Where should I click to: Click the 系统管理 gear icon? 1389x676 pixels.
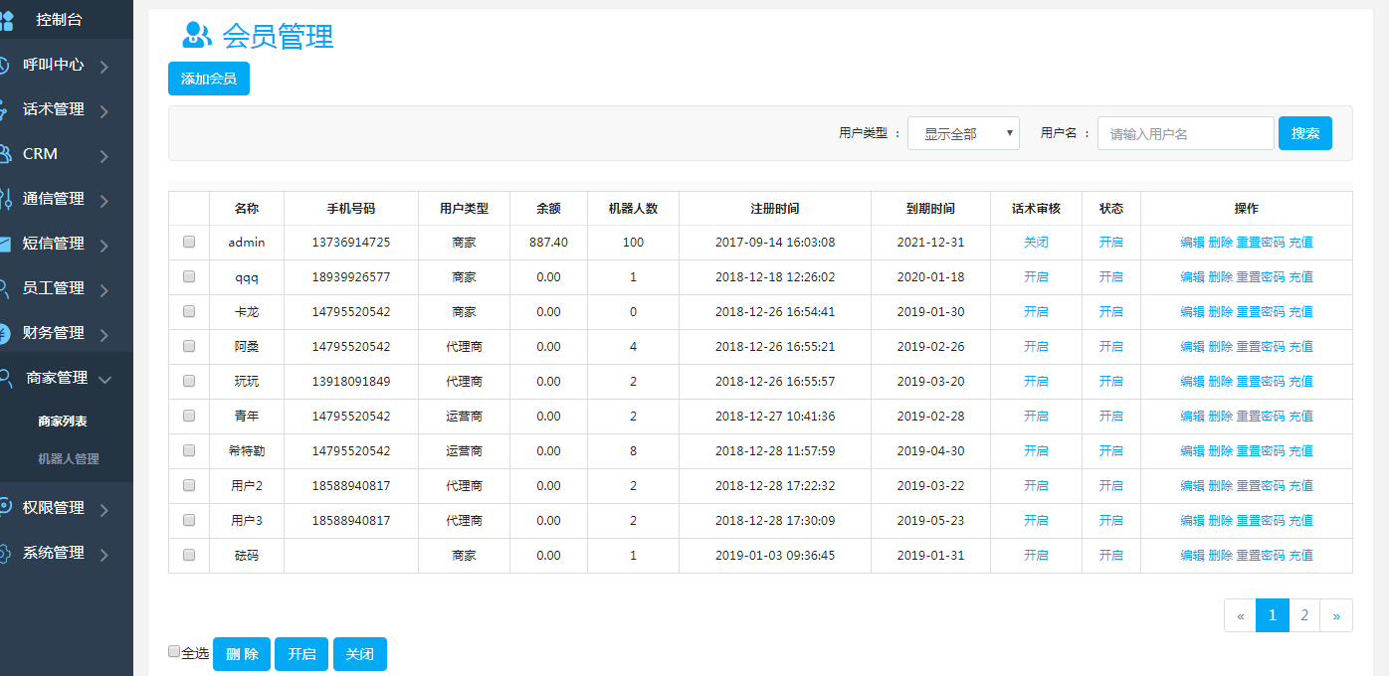(x=5, y=553)
